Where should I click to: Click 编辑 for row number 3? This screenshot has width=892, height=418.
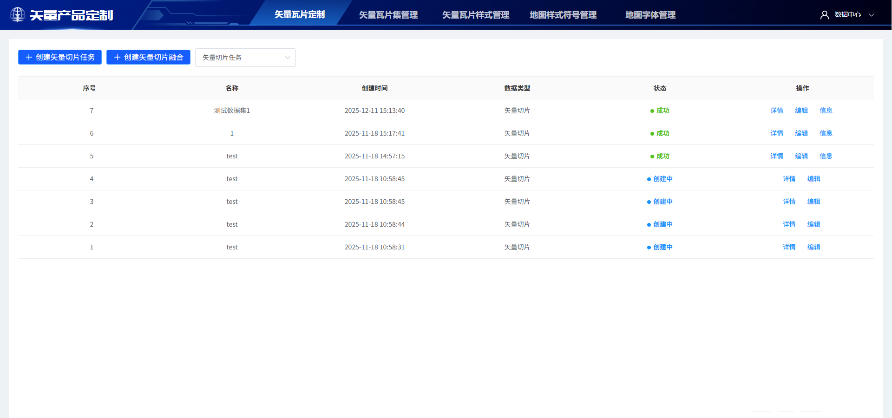813,202
